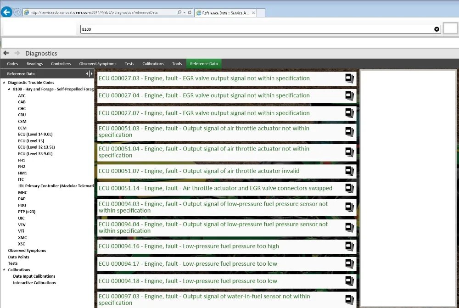Go forward with Diagnostics forward arrow
Screen dimensions: 459x308
[17, 53]
